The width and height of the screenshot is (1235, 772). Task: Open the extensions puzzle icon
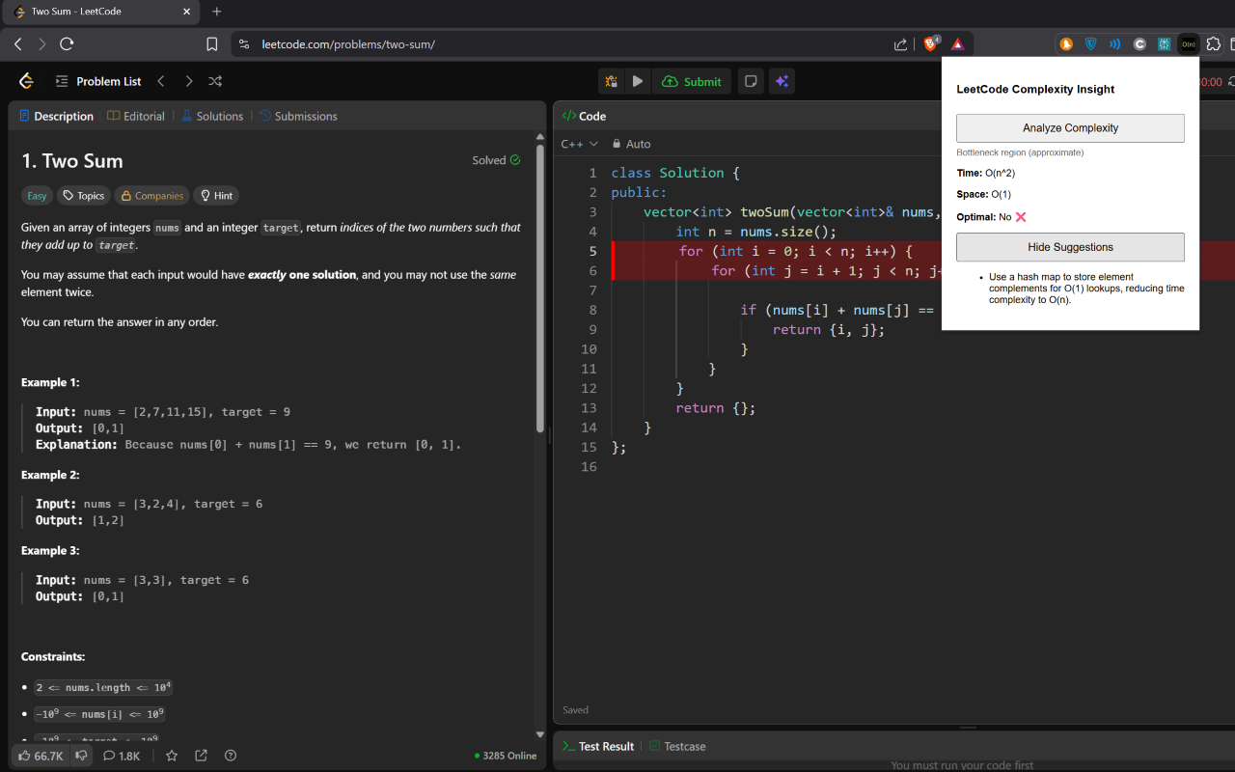click(x=1214, y=43)
